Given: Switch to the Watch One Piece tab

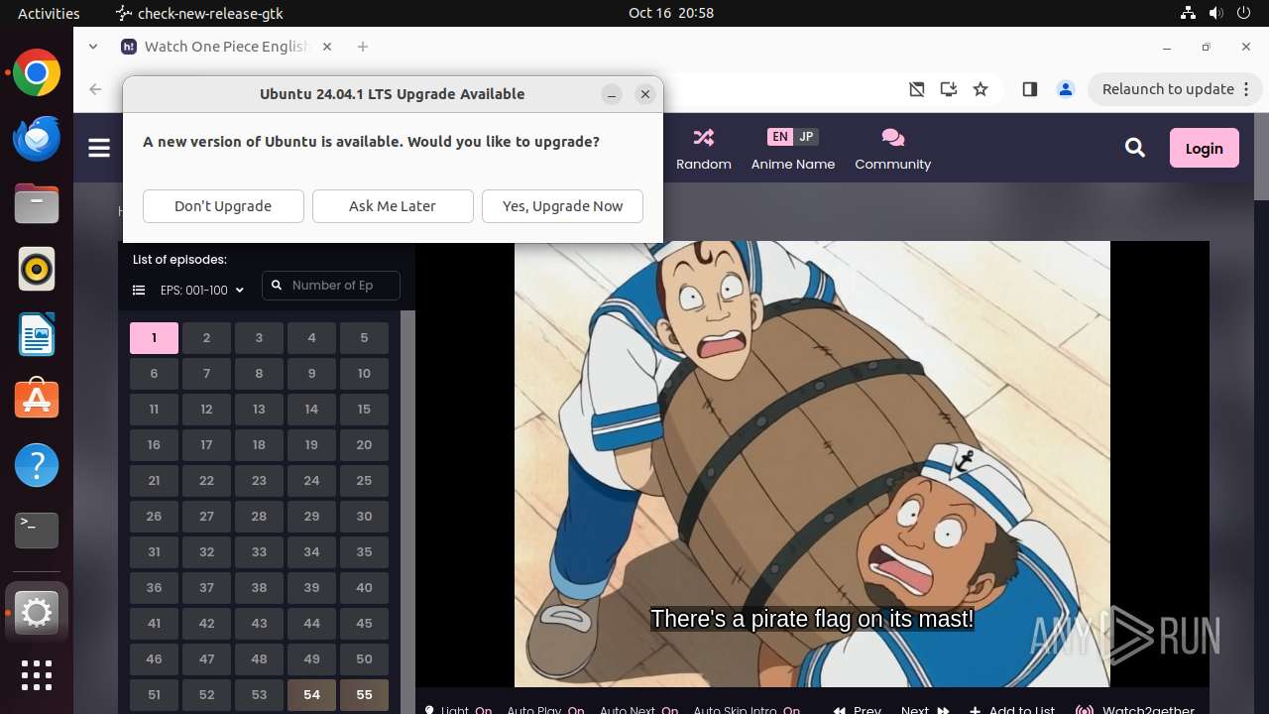Looking at the screenshot, I should pyautogui.click(x=226, y=47).
